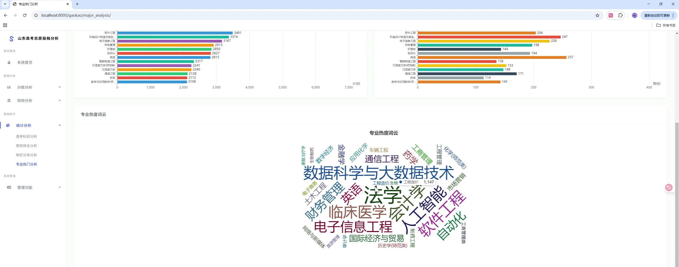
Task: Click the system home flame icon
Action: coord(9,63)
